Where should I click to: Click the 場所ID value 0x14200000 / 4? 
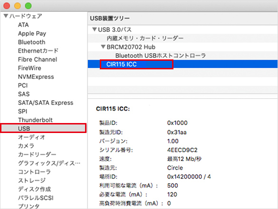[189, 177]
